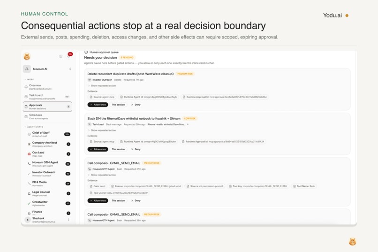Open Ghostwriter agent chat
Image resolution: width=378 pixels, height=252 pixels.
(x=48, y=203)
